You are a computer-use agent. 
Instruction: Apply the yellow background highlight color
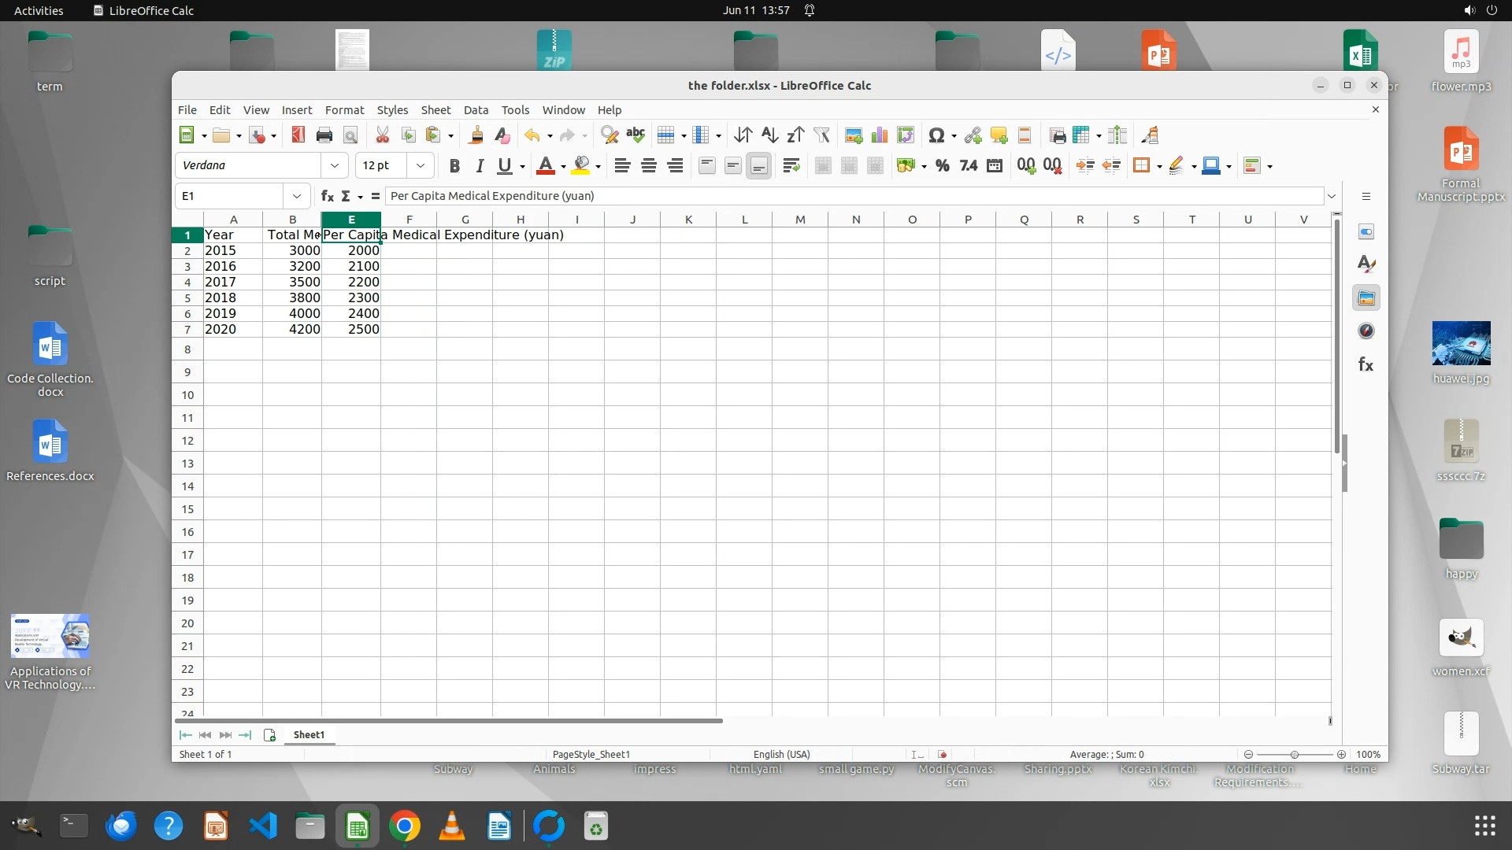[581, 165]
